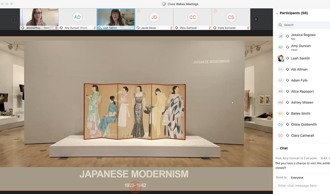Viewport: 330px width, 194px height.
Task: Click the headset audio icon beside Chloe Goldsmith
Action: tap(287, 124)
